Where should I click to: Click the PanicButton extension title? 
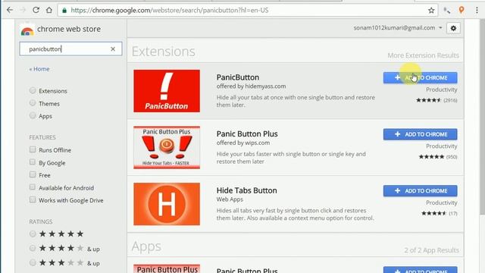click(x=237, y=77)
